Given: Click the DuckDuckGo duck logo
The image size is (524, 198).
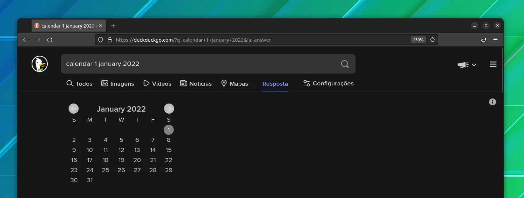Looking at the screenshot, I should pyautogui.click(x=40, y=64).
